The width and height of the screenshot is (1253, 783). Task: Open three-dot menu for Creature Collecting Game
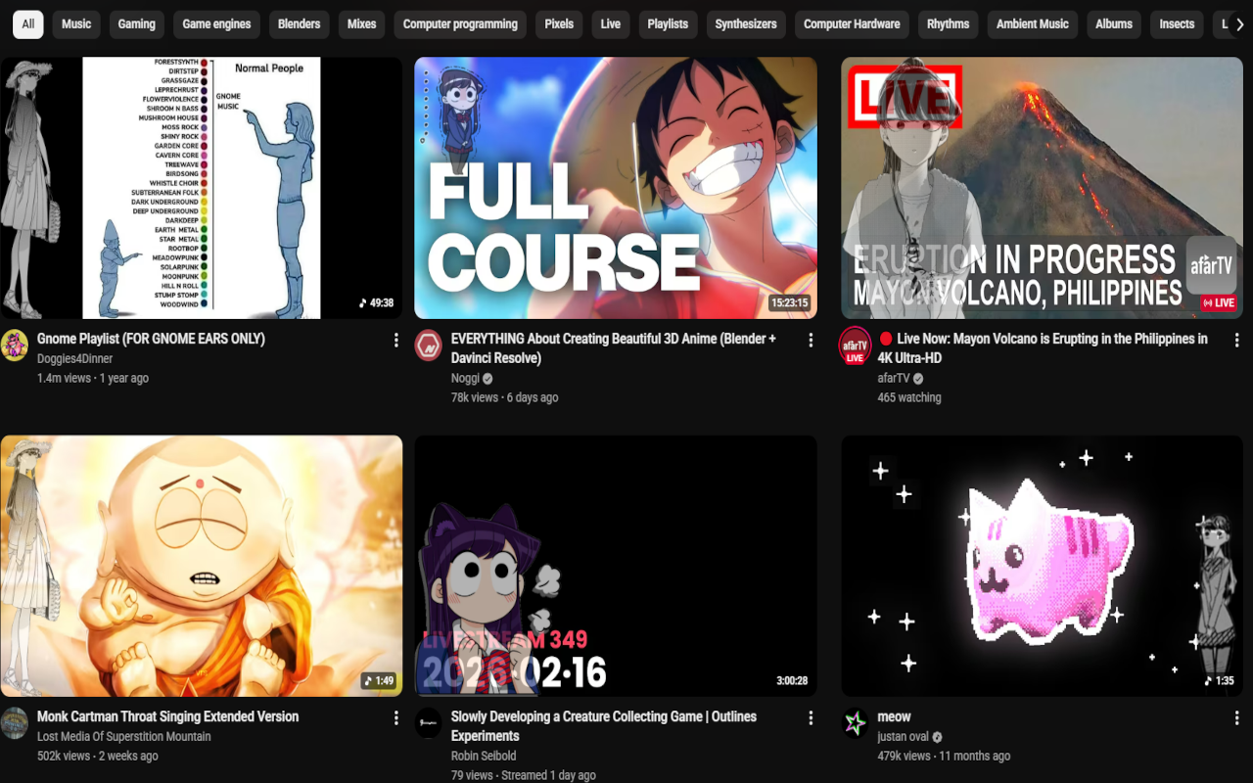point(811,717)
